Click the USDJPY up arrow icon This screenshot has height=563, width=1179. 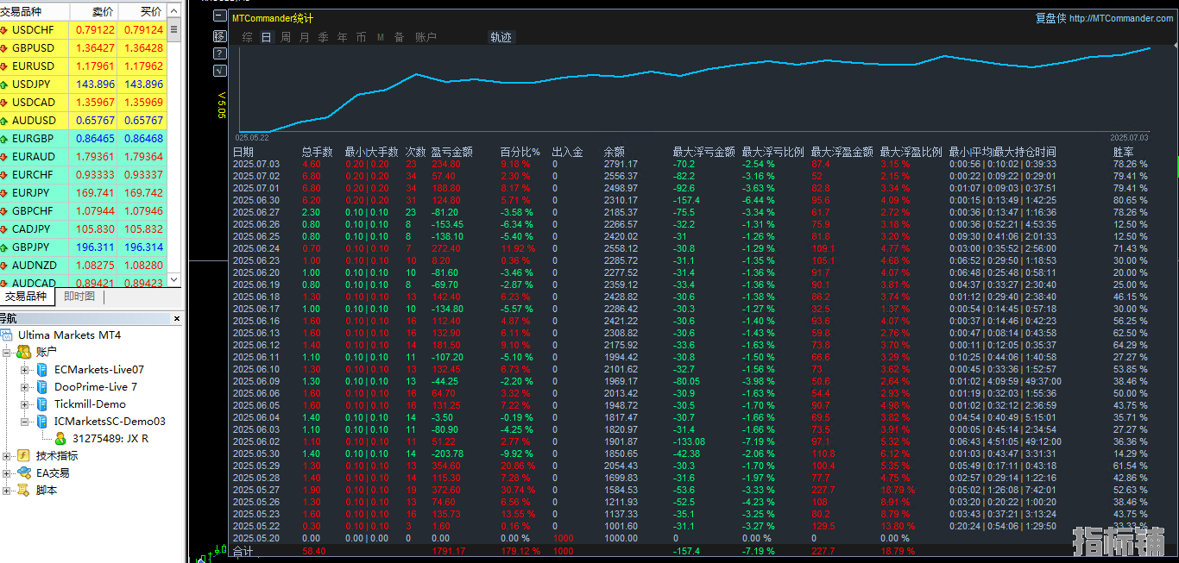click(5, 84)
